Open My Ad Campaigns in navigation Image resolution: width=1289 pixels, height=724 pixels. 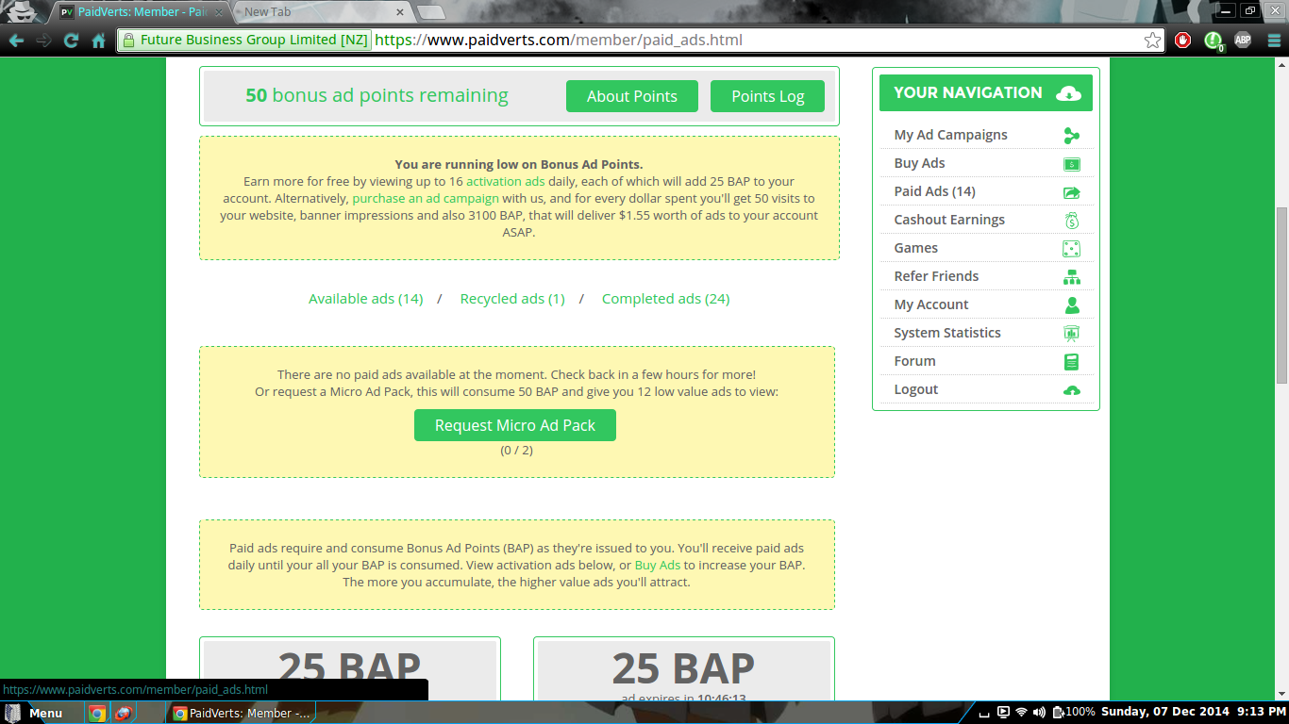point(950,135)
